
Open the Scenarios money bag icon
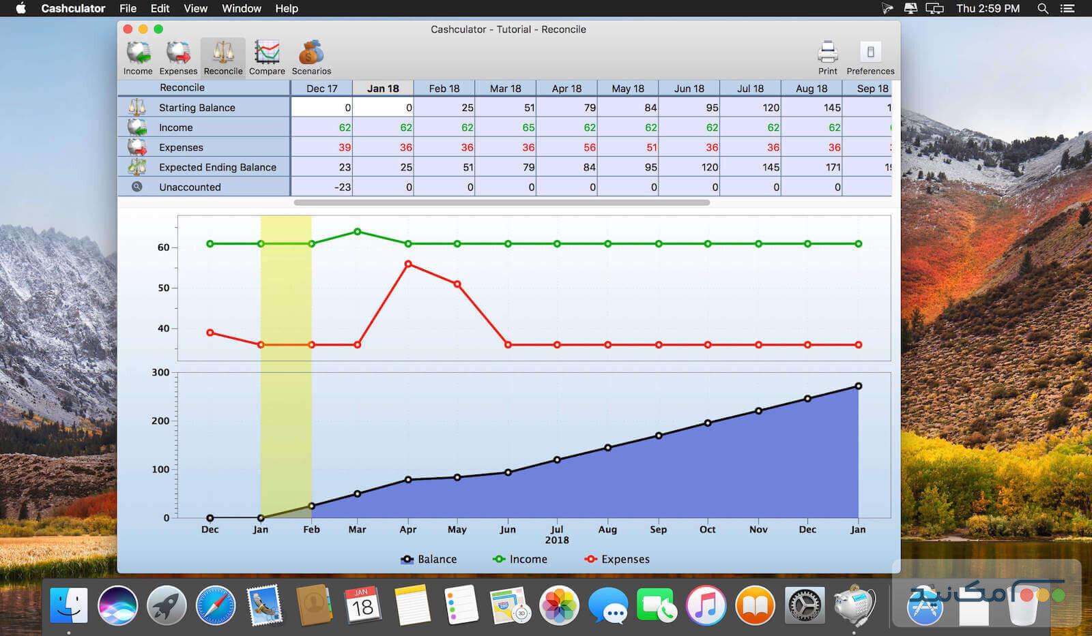point(311,57)
